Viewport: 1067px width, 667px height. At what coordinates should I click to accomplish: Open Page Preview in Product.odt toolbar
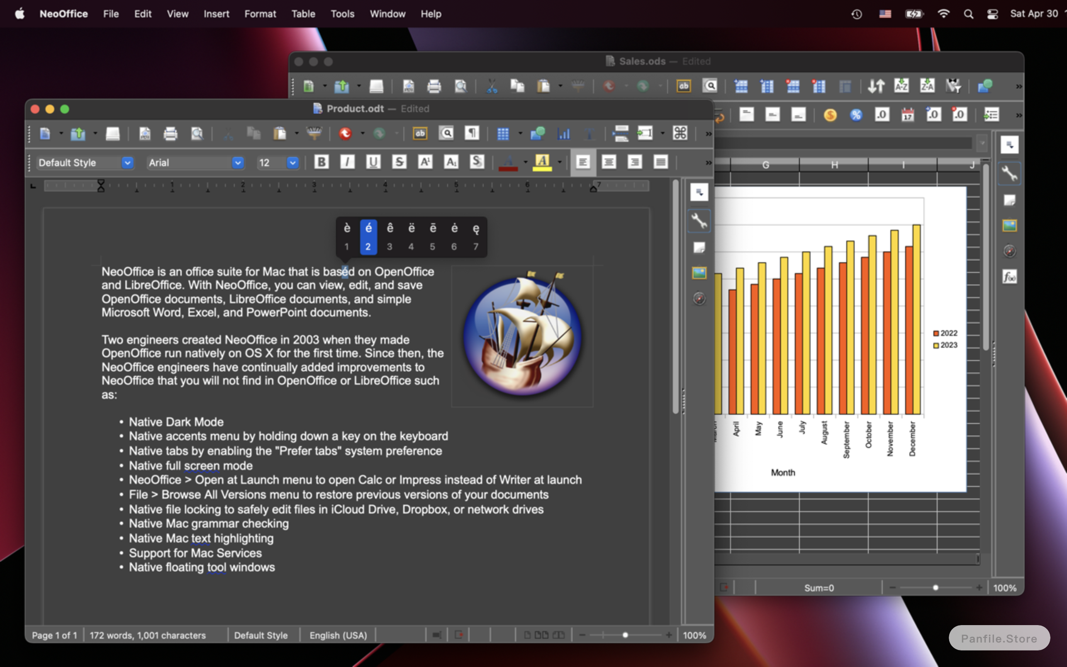click(x=197, y=133)
